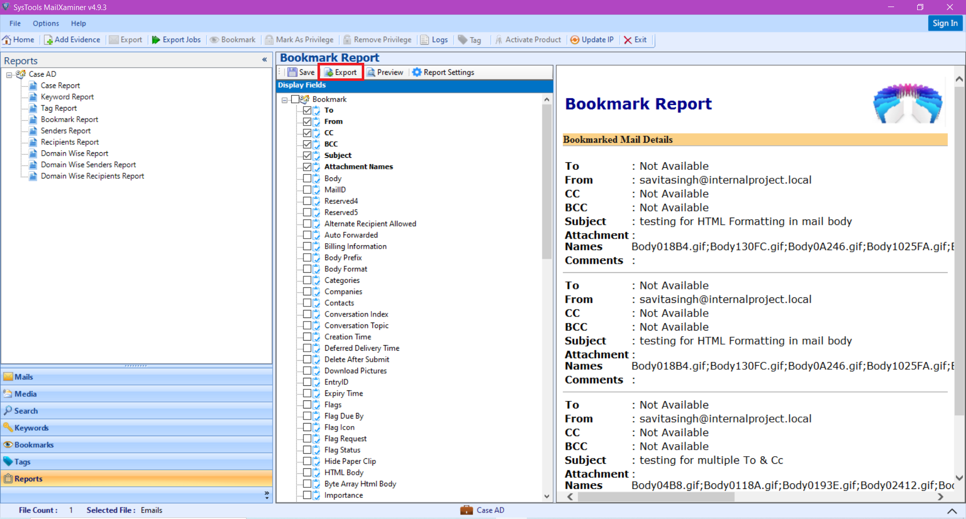Uncheck the BCC display field

(307, 144)
